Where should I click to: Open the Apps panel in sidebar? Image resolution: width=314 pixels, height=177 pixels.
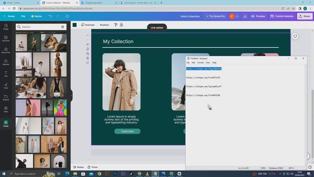click(6, 109)
